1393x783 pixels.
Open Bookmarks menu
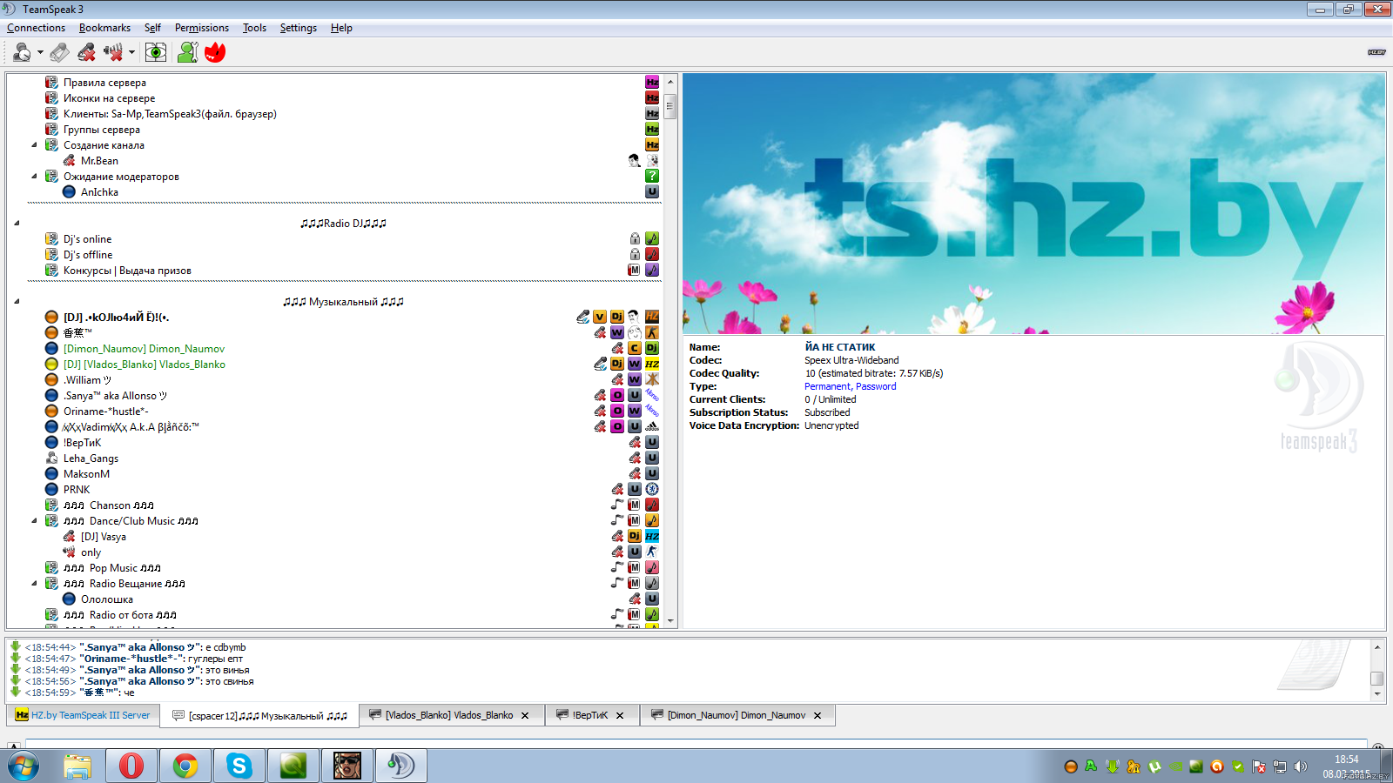104,28
